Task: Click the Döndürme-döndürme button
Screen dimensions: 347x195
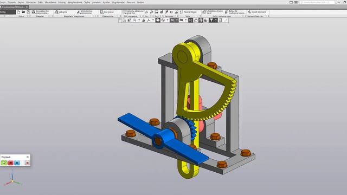Action: tap(85, 12)
